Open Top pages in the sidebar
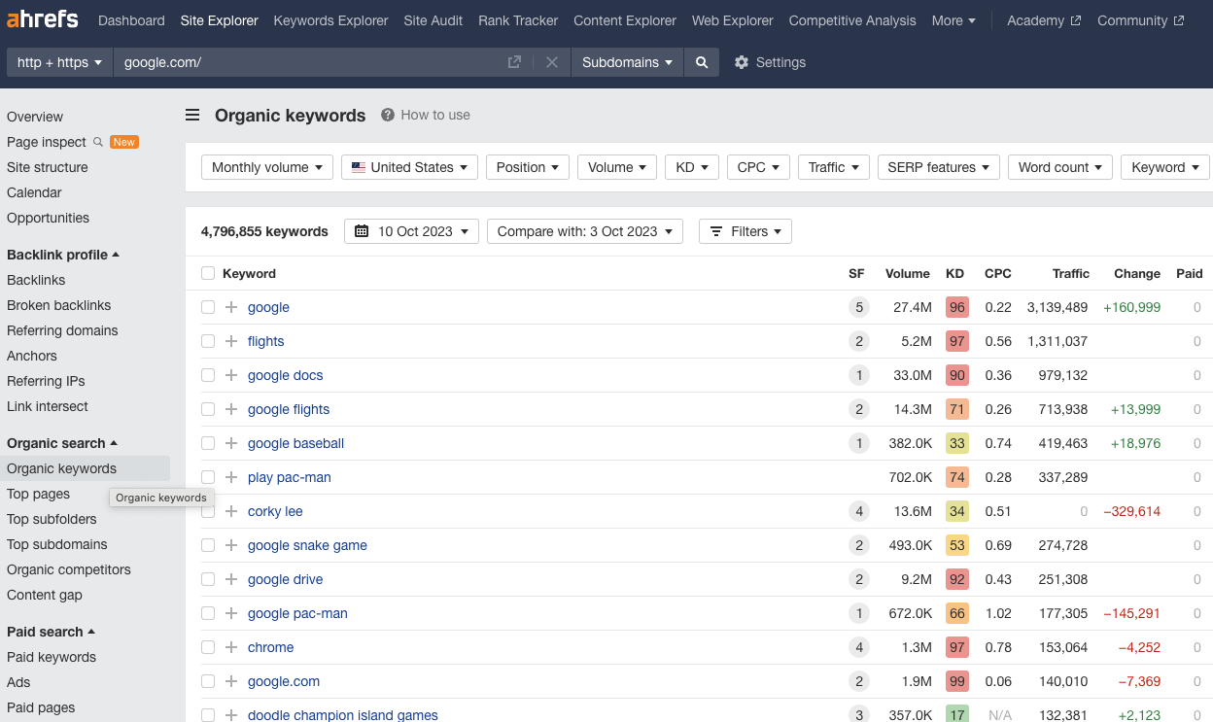 [x=38, y=494]
